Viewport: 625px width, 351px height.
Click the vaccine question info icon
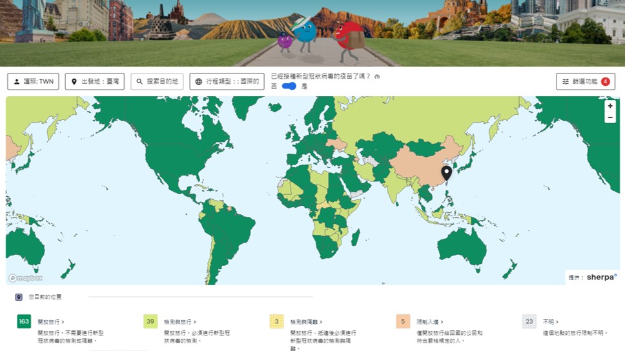coord(377,77)
